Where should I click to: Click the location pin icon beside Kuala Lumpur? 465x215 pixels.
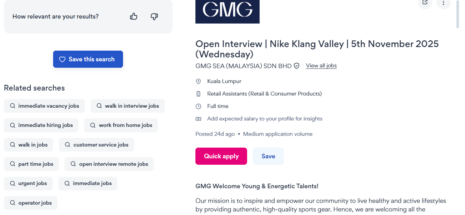point(199,81)
